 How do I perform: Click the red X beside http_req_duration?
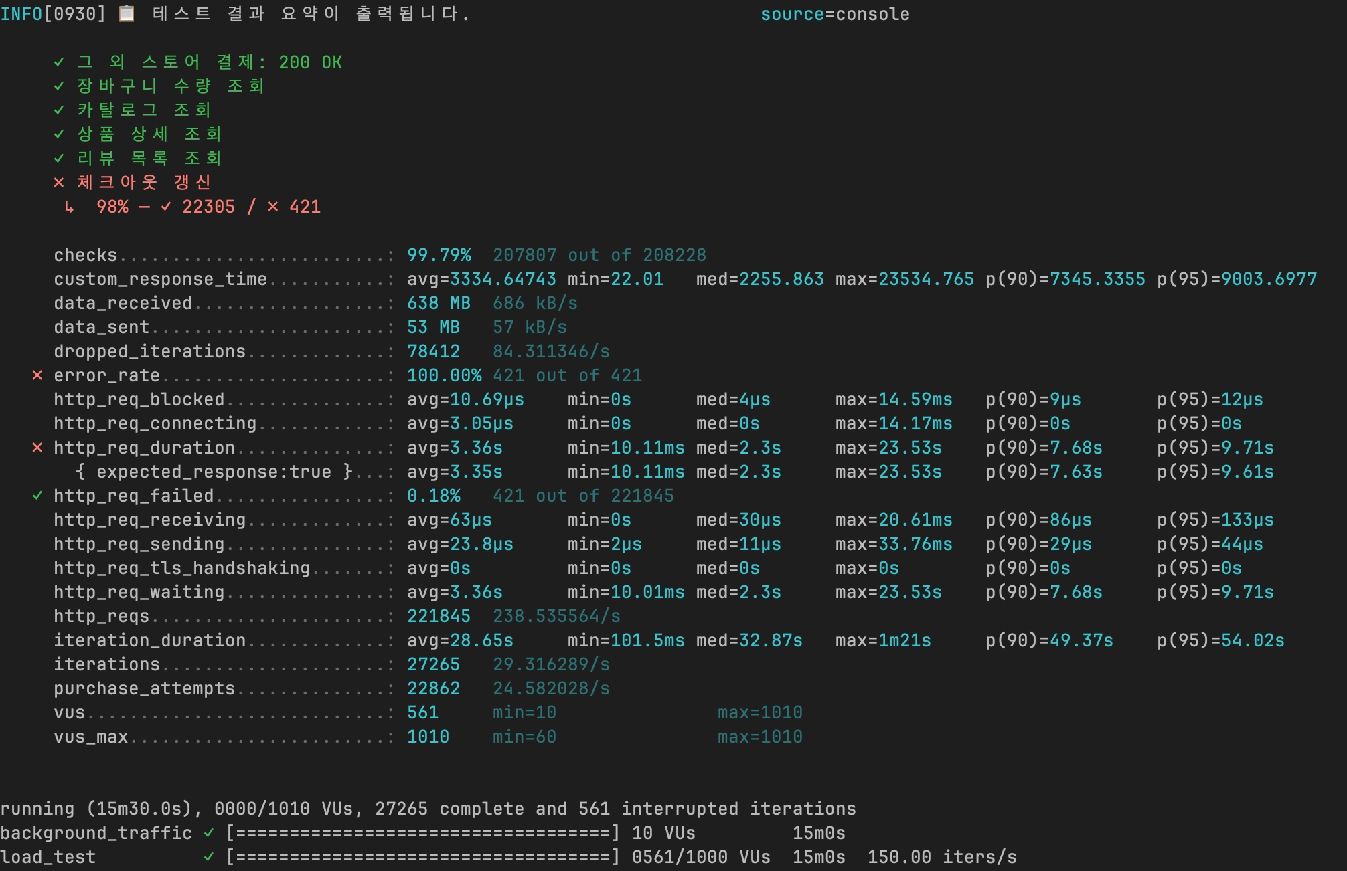coord(37,448)
